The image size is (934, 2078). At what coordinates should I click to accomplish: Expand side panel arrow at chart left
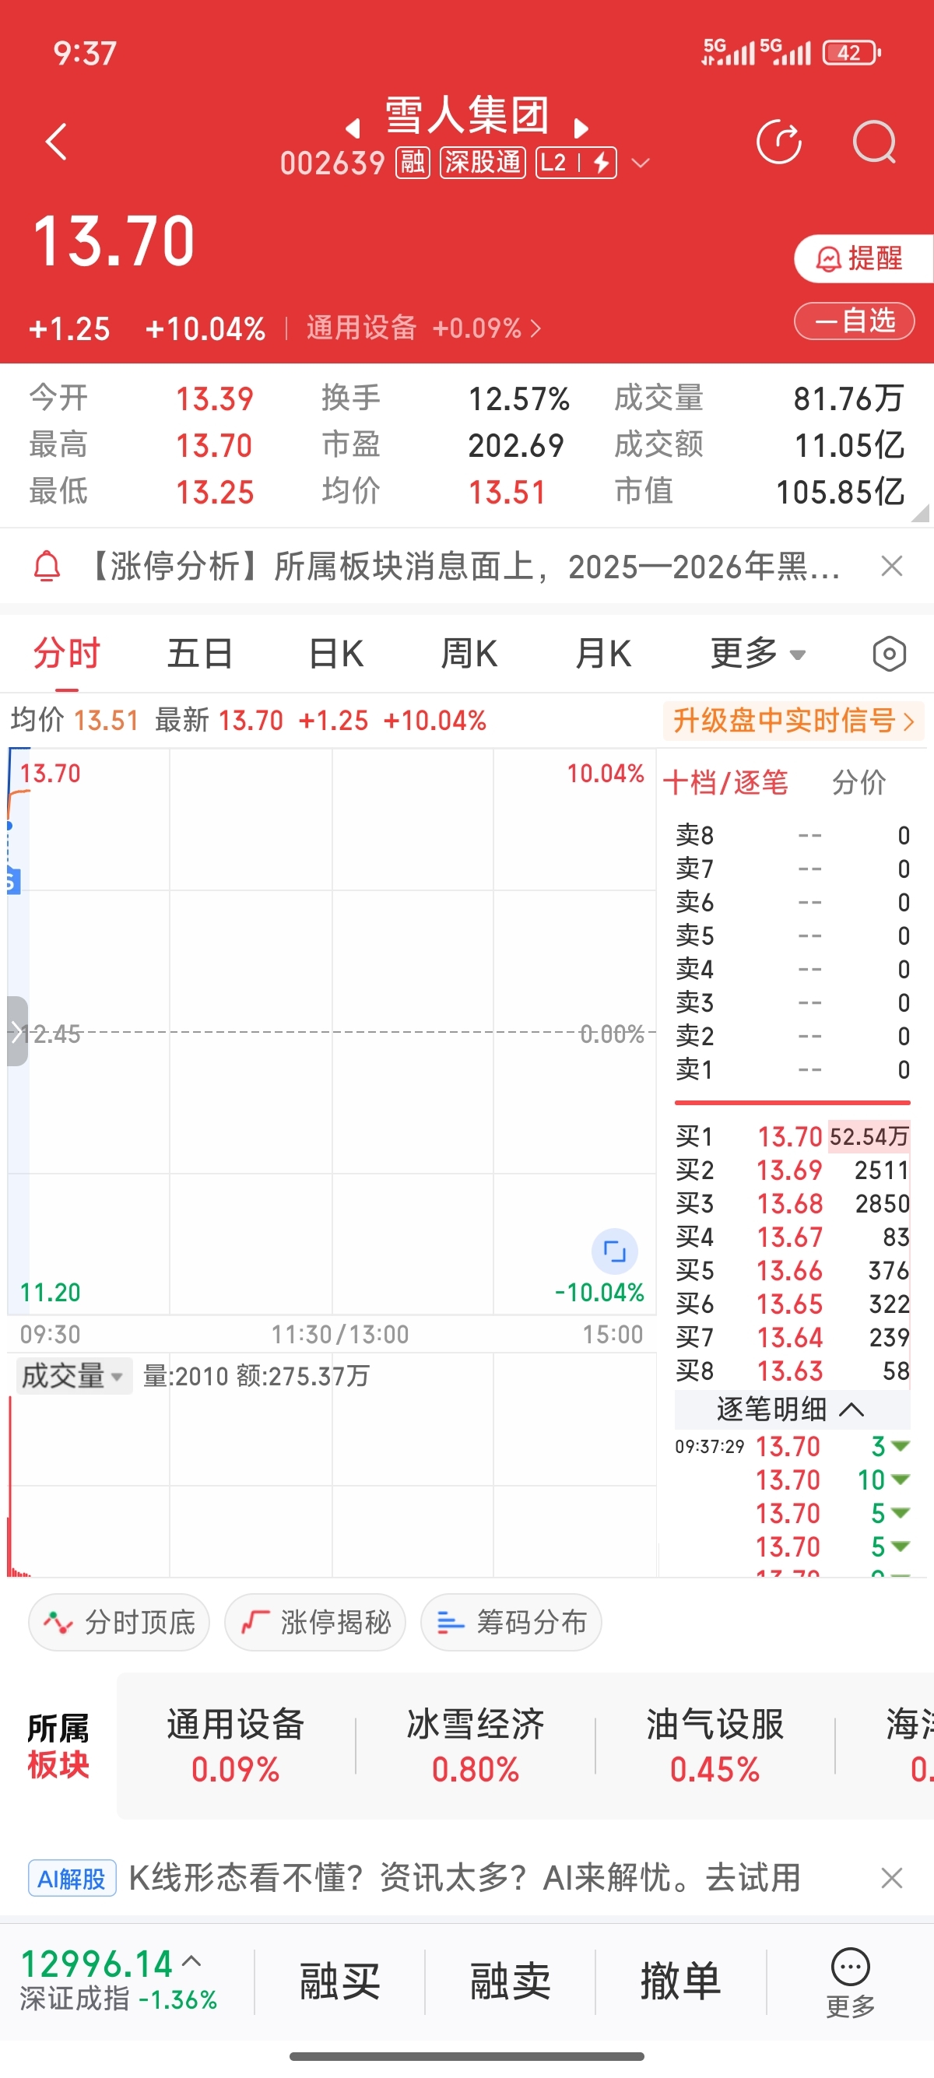[x=17, y=1031]
